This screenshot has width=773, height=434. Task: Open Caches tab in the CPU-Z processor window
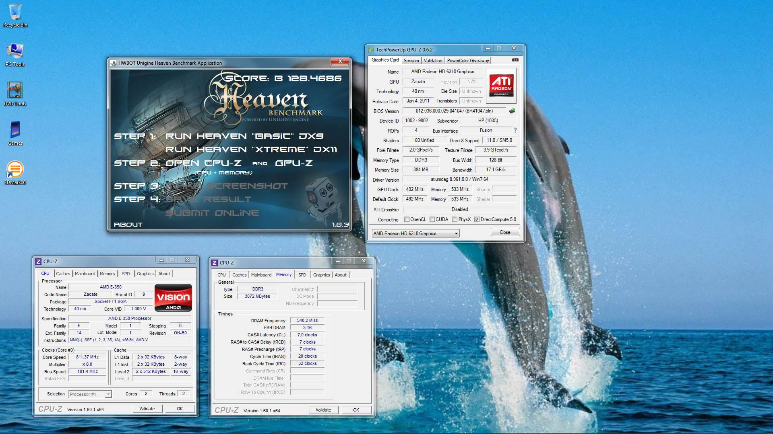coord(63,274)
